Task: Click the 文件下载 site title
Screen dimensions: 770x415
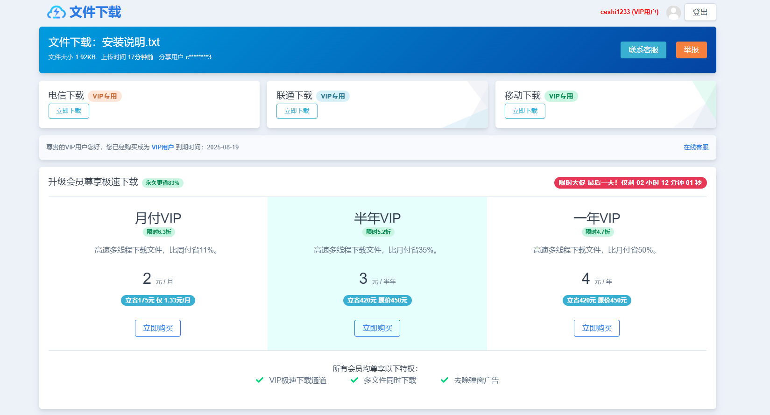Action: pyautogui.click(x=95, y=12)
